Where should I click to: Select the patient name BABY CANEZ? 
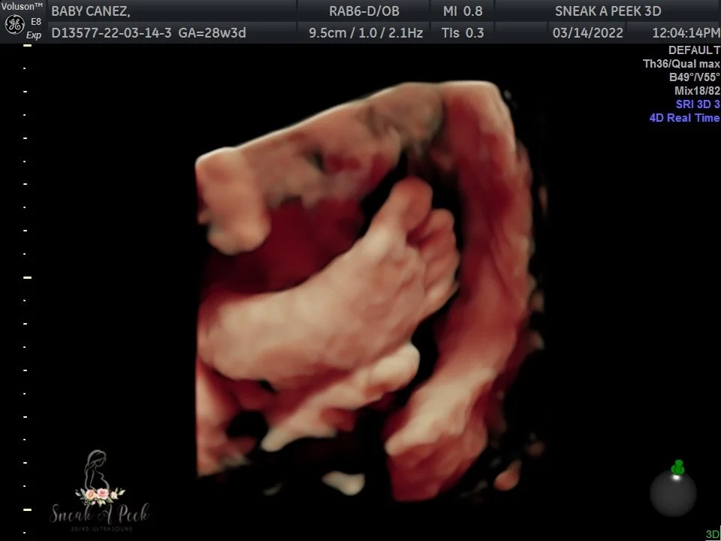pos(91,11)
